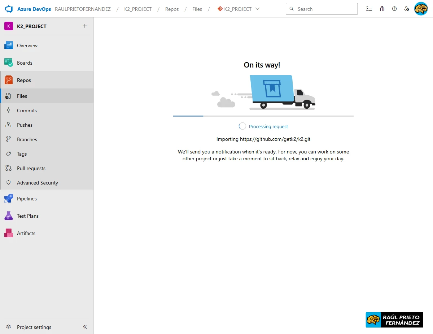Click the Search input field
The height and width of the screenshot is (334, 433).
point(321,9)
